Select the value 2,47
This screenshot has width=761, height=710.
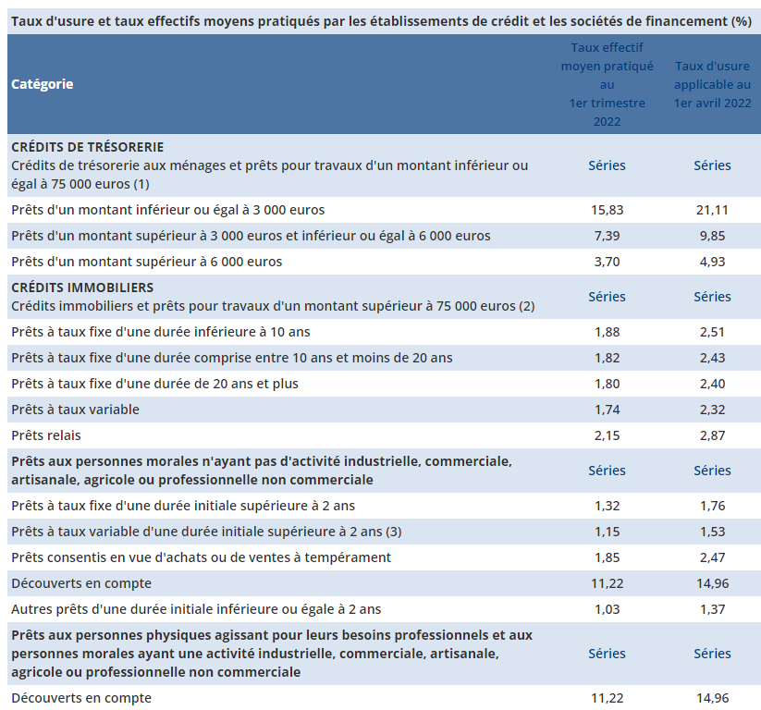(712, 557)
